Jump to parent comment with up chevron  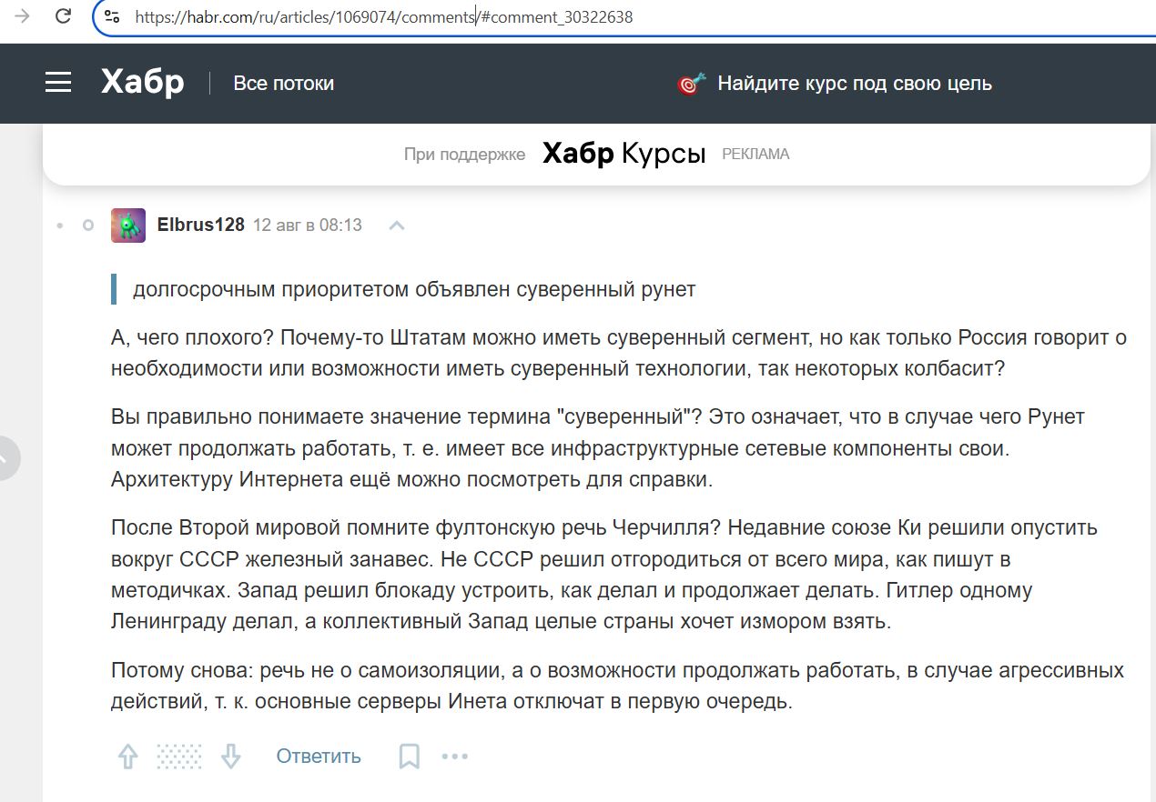pyautogui.click(x=397, y=225)
